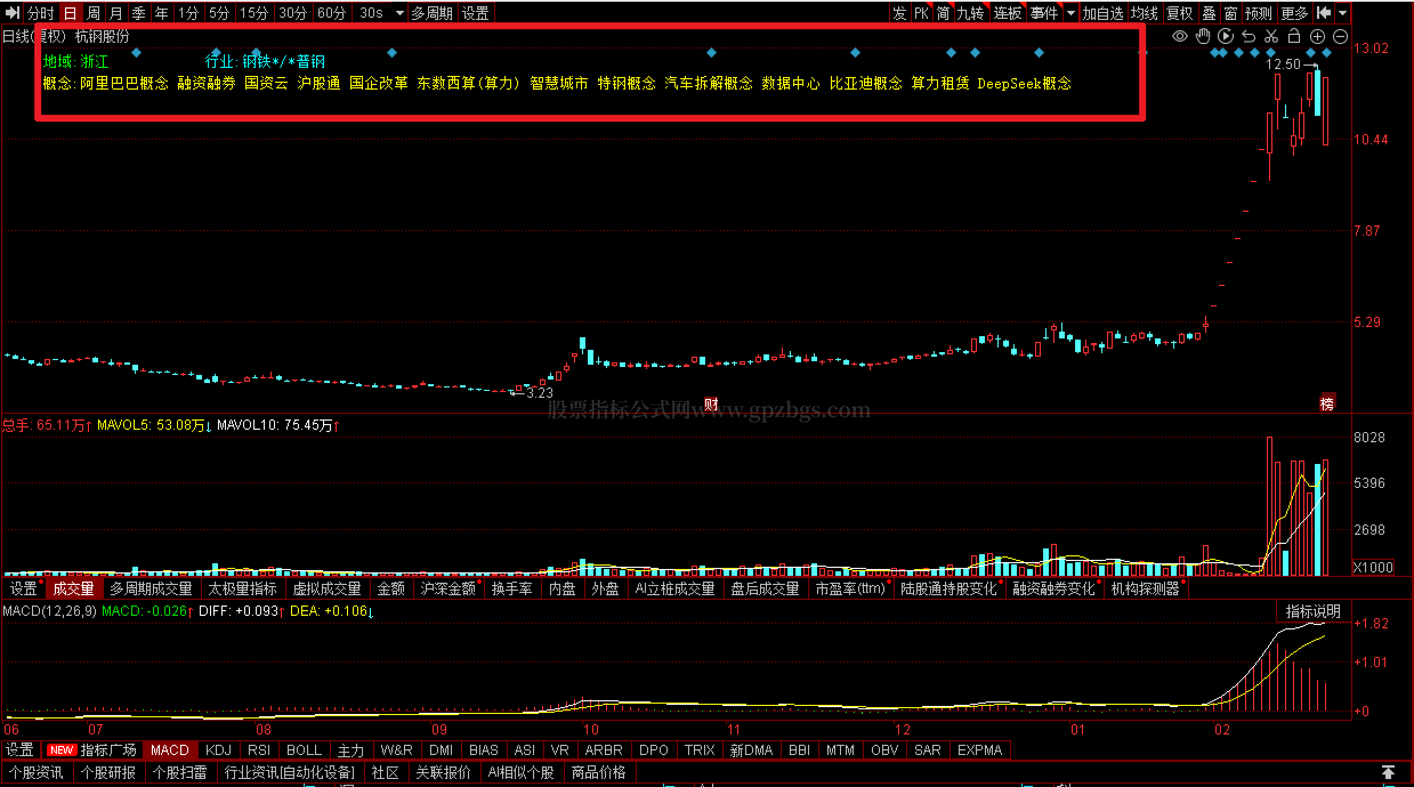This screenshot has height=787, width=1414.
Task: Toggle the chart lock icon
Action: [x=1294, y=37]
